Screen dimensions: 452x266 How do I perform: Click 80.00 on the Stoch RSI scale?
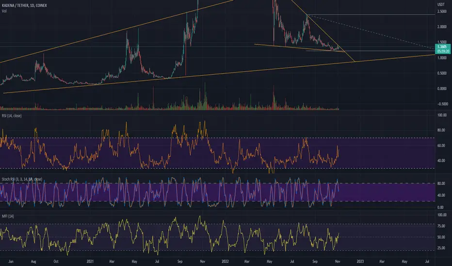coord(441,183)
